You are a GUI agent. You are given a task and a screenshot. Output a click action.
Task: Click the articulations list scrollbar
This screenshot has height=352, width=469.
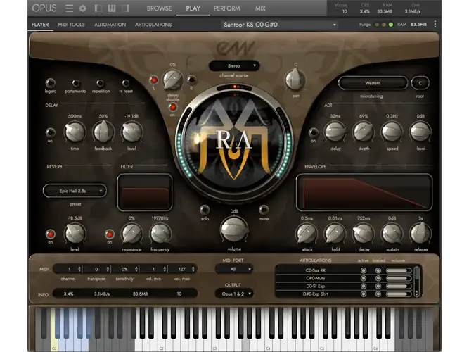tap(416, 281)
